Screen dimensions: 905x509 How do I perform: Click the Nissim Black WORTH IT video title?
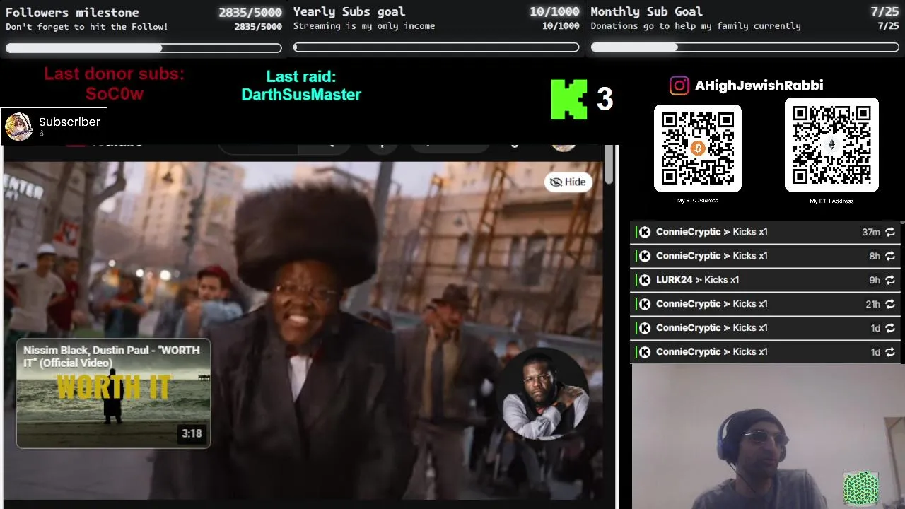click(112, 356)
